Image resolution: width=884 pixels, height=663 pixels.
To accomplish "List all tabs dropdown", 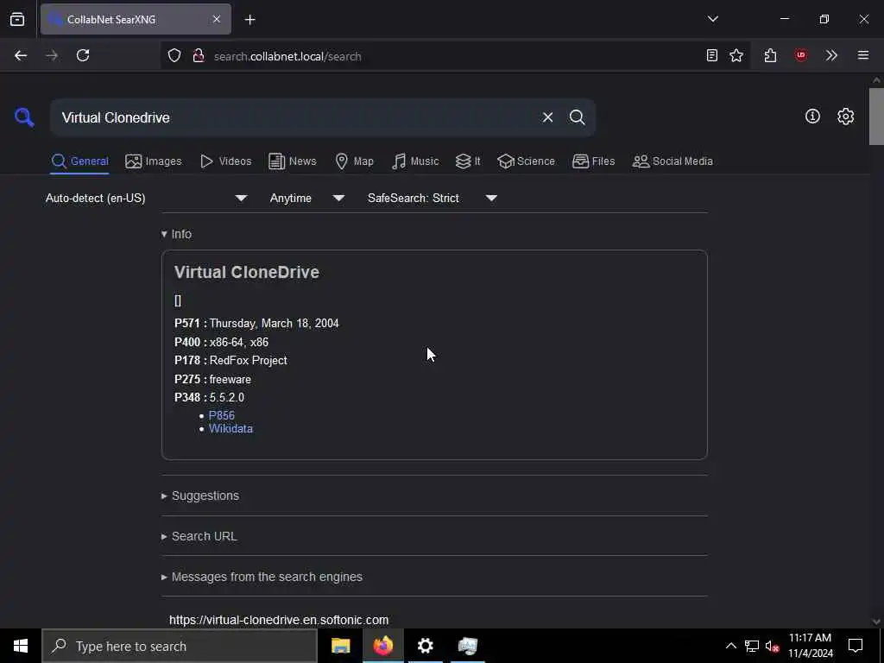I will (712, 19).
